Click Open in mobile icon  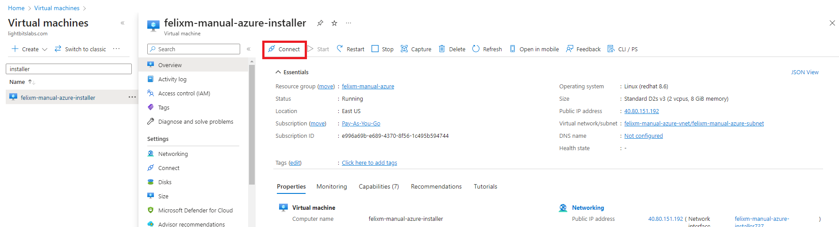click(512, 49)
